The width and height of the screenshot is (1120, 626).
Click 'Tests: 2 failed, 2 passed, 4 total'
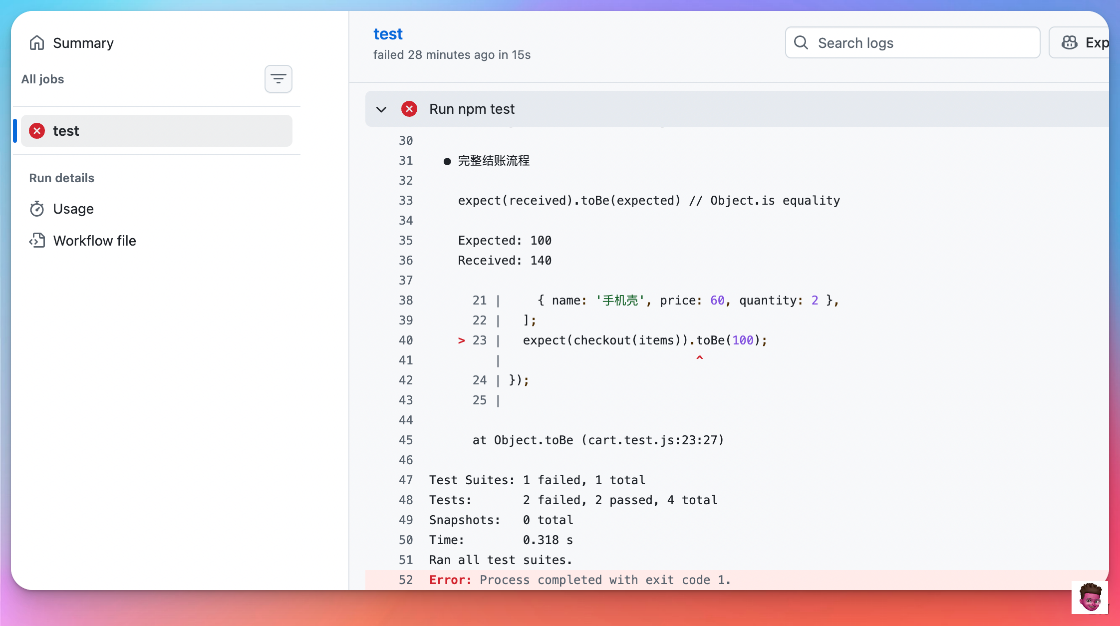point(573,500)
